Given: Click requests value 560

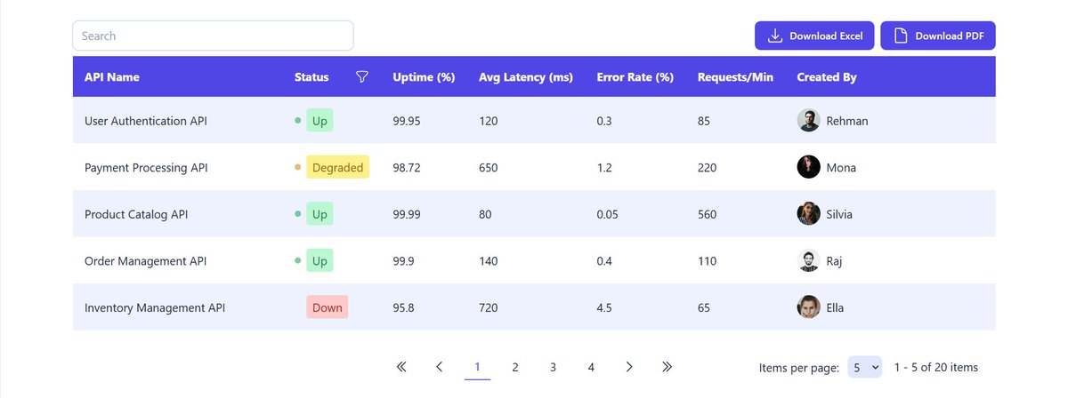Looking at the screenshot, I should 708,214.
